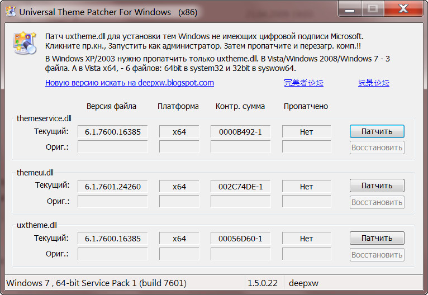The image size is (428, 295).
Task: Click themeservice.dll empty original checksum field
Action: pyautogui.click(x=240, y=147)
